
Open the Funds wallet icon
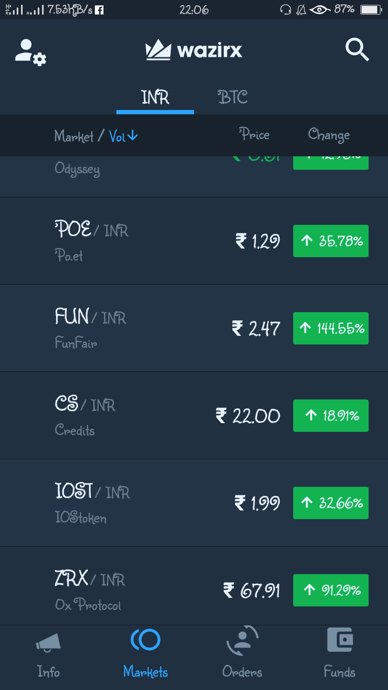(x=339, y=641)
